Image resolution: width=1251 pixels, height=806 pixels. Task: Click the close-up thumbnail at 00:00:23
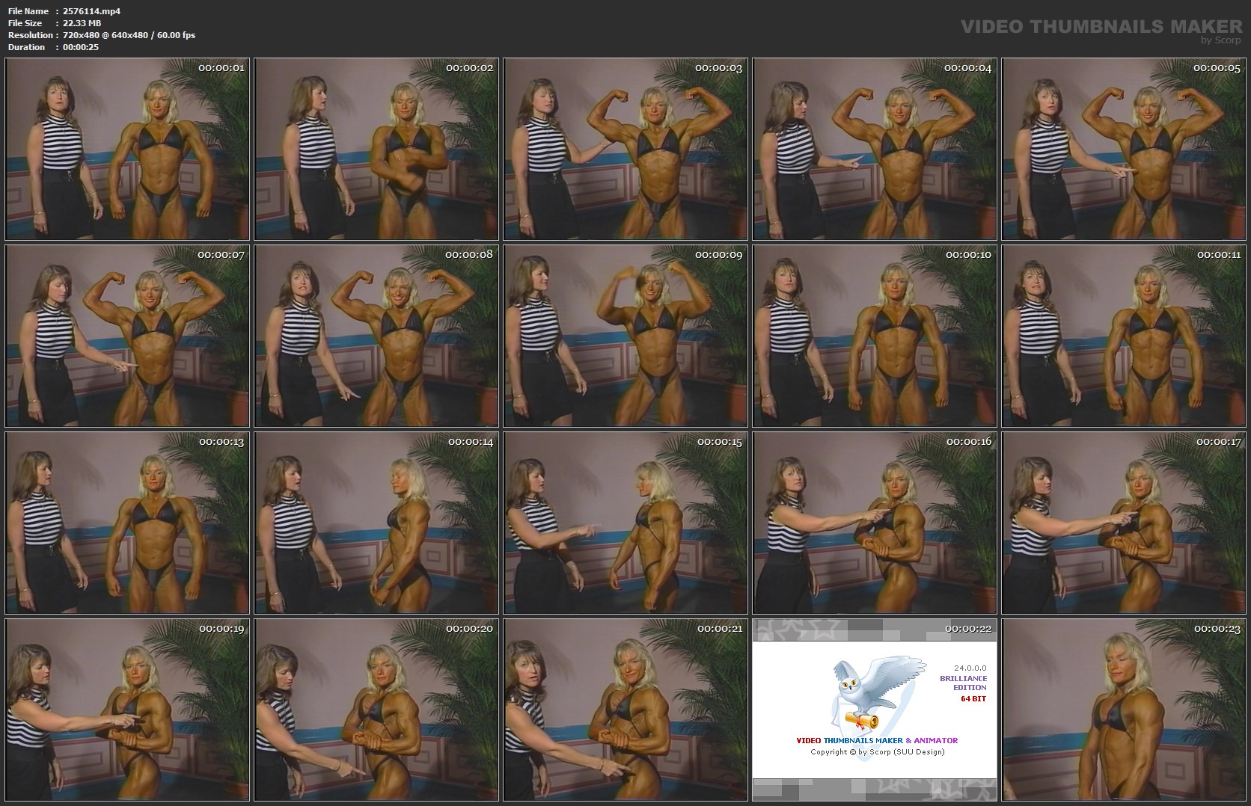pos(1124,710)
